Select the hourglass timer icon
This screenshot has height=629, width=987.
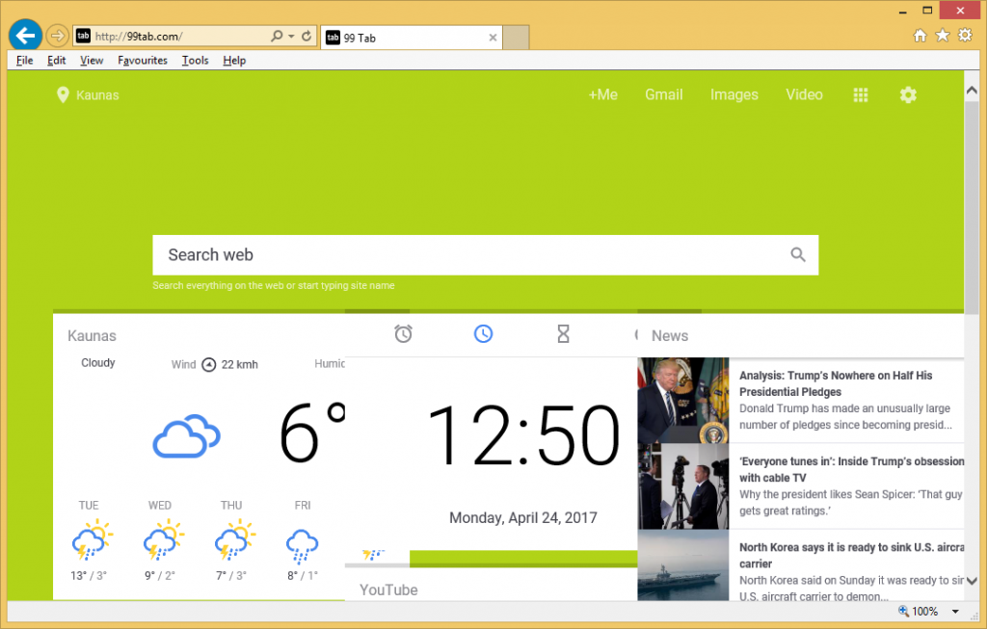[x=564, y=334]
